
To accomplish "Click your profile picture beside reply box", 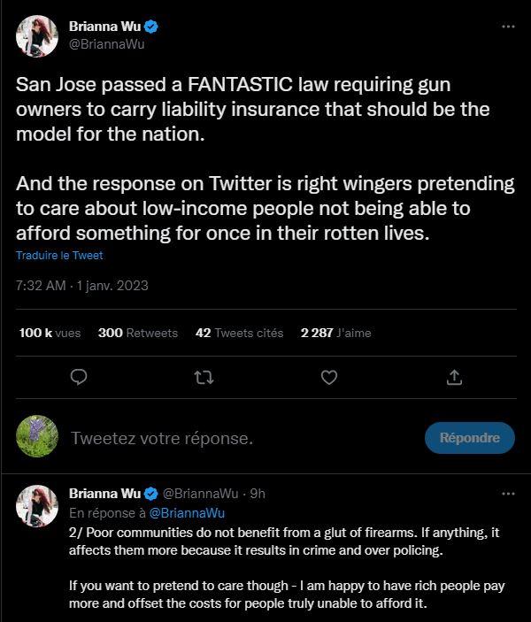I will coord(37,437).
